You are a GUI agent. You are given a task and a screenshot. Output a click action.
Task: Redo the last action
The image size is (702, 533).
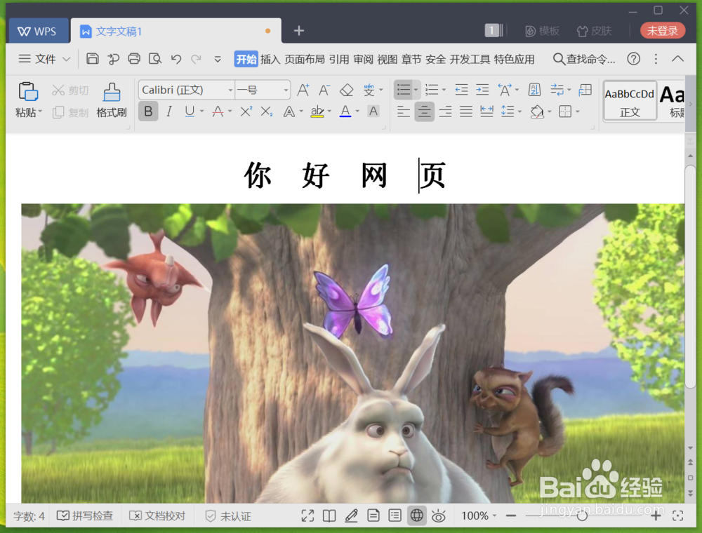pyautogui.click(x=196, y=59)
